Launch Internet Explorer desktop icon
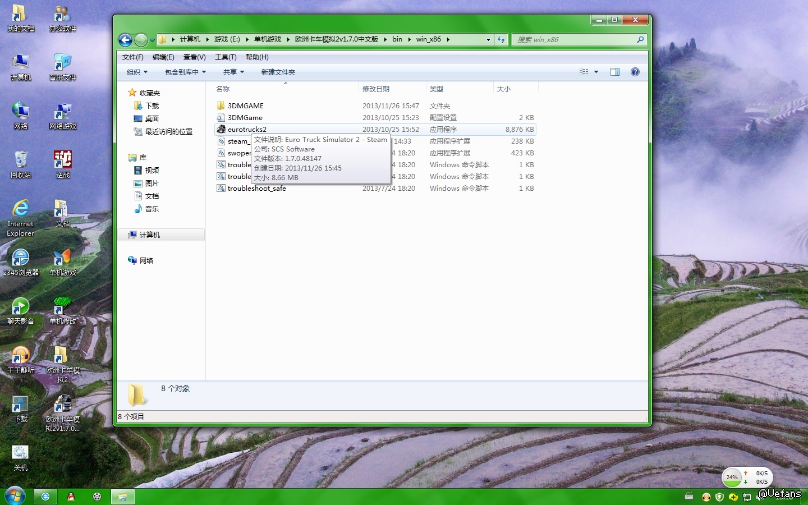 (21, 218)
